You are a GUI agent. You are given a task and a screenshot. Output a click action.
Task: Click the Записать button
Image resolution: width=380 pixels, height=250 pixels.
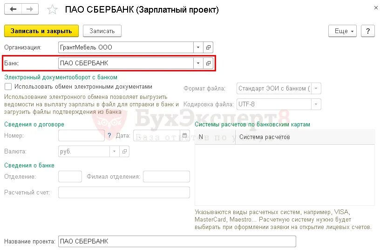coord(102,31)
